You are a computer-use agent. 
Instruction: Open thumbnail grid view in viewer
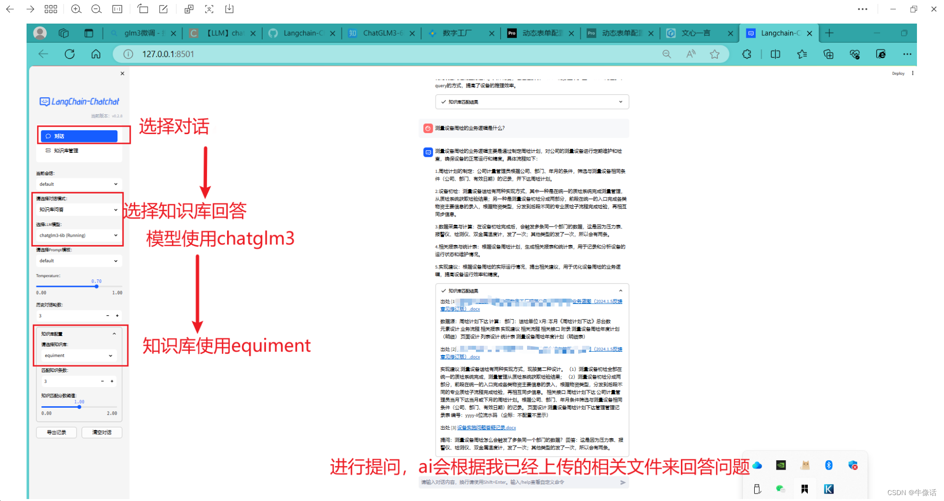click(x=51, y=9)
